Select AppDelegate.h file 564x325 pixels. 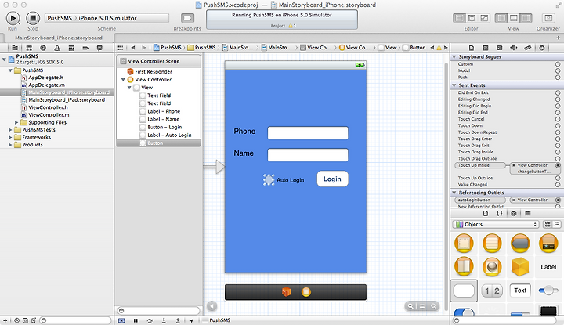[45, 78]
